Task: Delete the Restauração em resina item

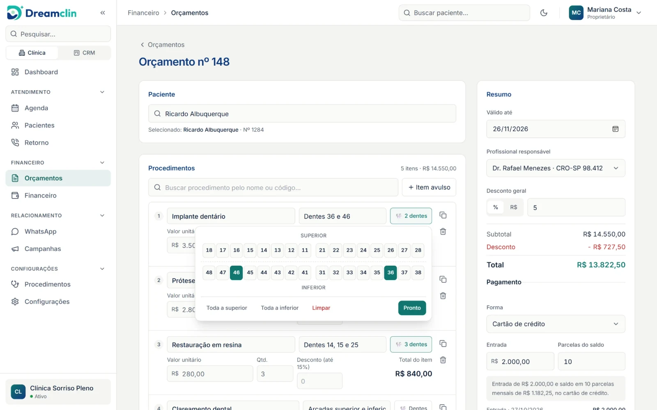Action: 443,360
